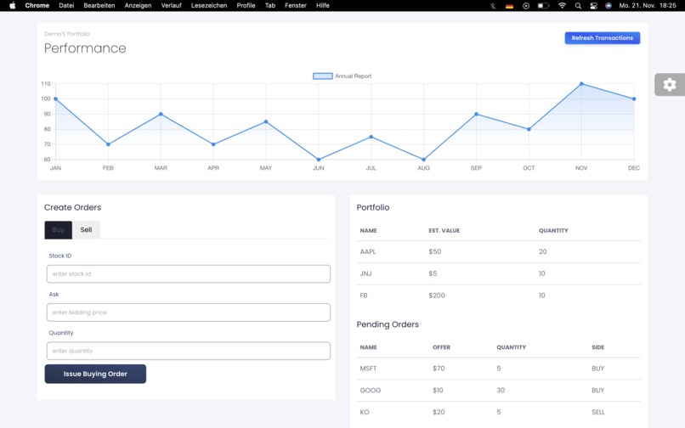
Task: Open the Profile menu
Action: click(246, 6)
